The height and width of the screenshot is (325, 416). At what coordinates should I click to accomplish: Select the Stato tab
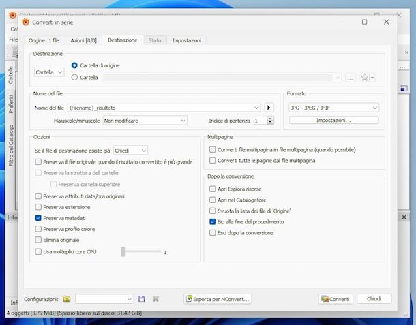pyautogui.click(x=155, y=40)
